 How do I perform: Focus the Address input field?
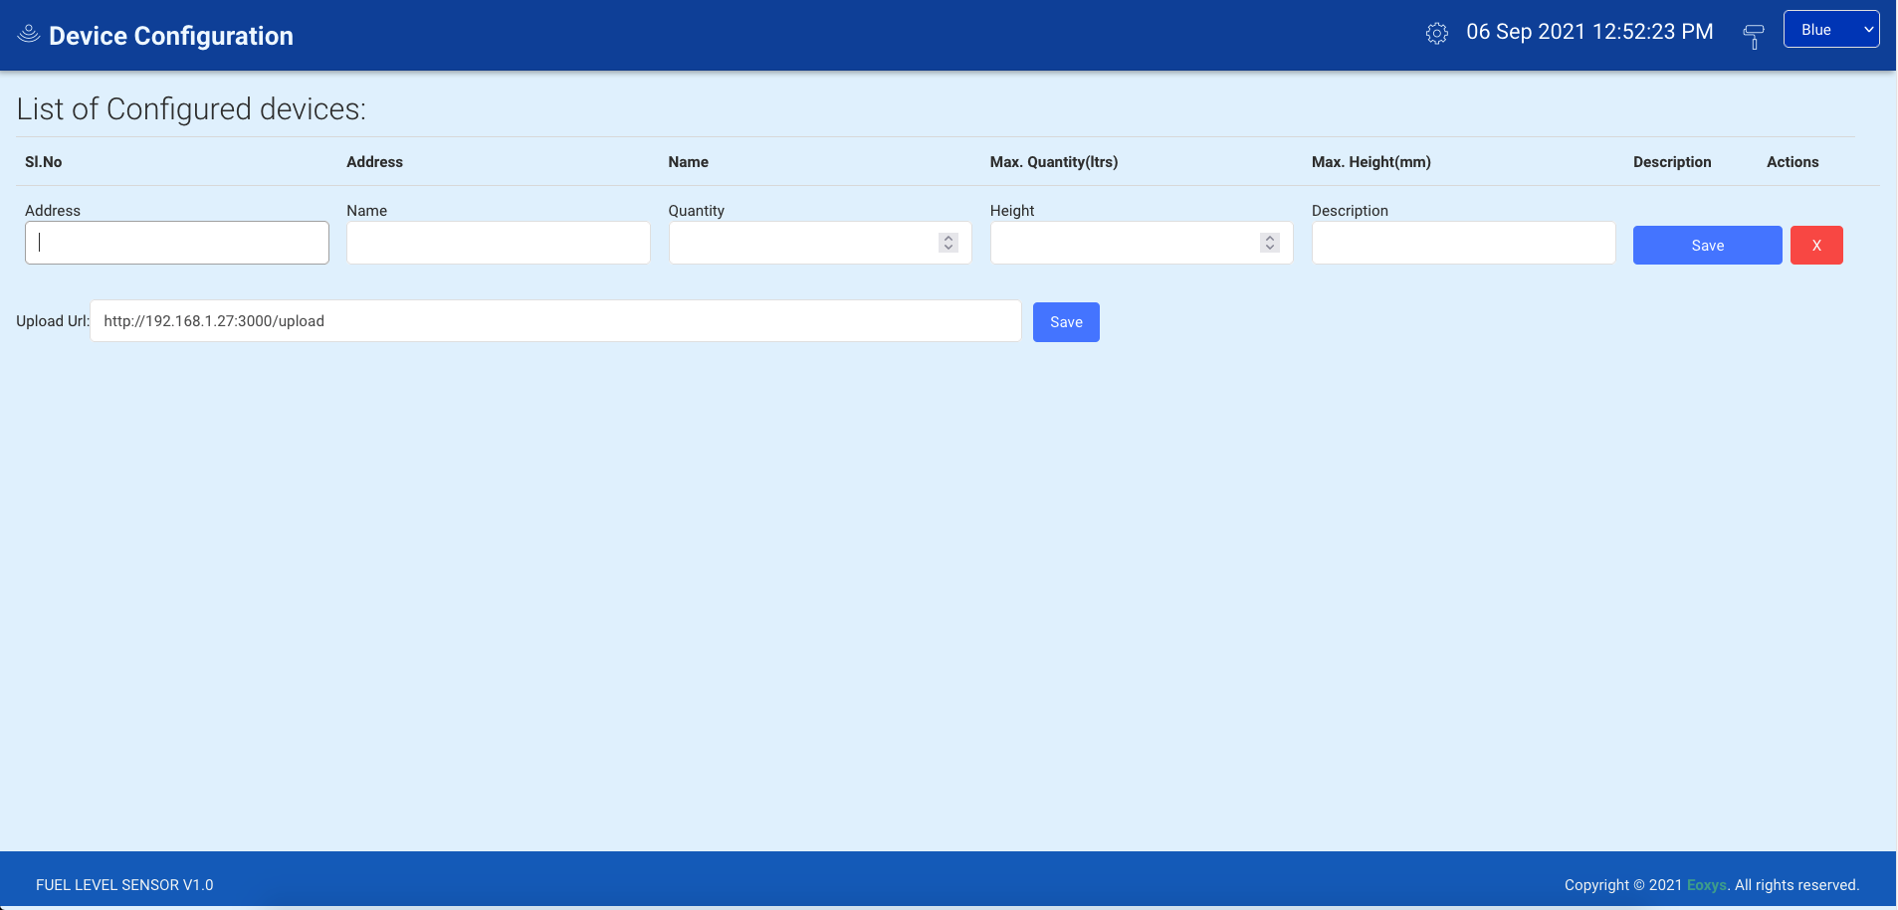tap(177, 243)
